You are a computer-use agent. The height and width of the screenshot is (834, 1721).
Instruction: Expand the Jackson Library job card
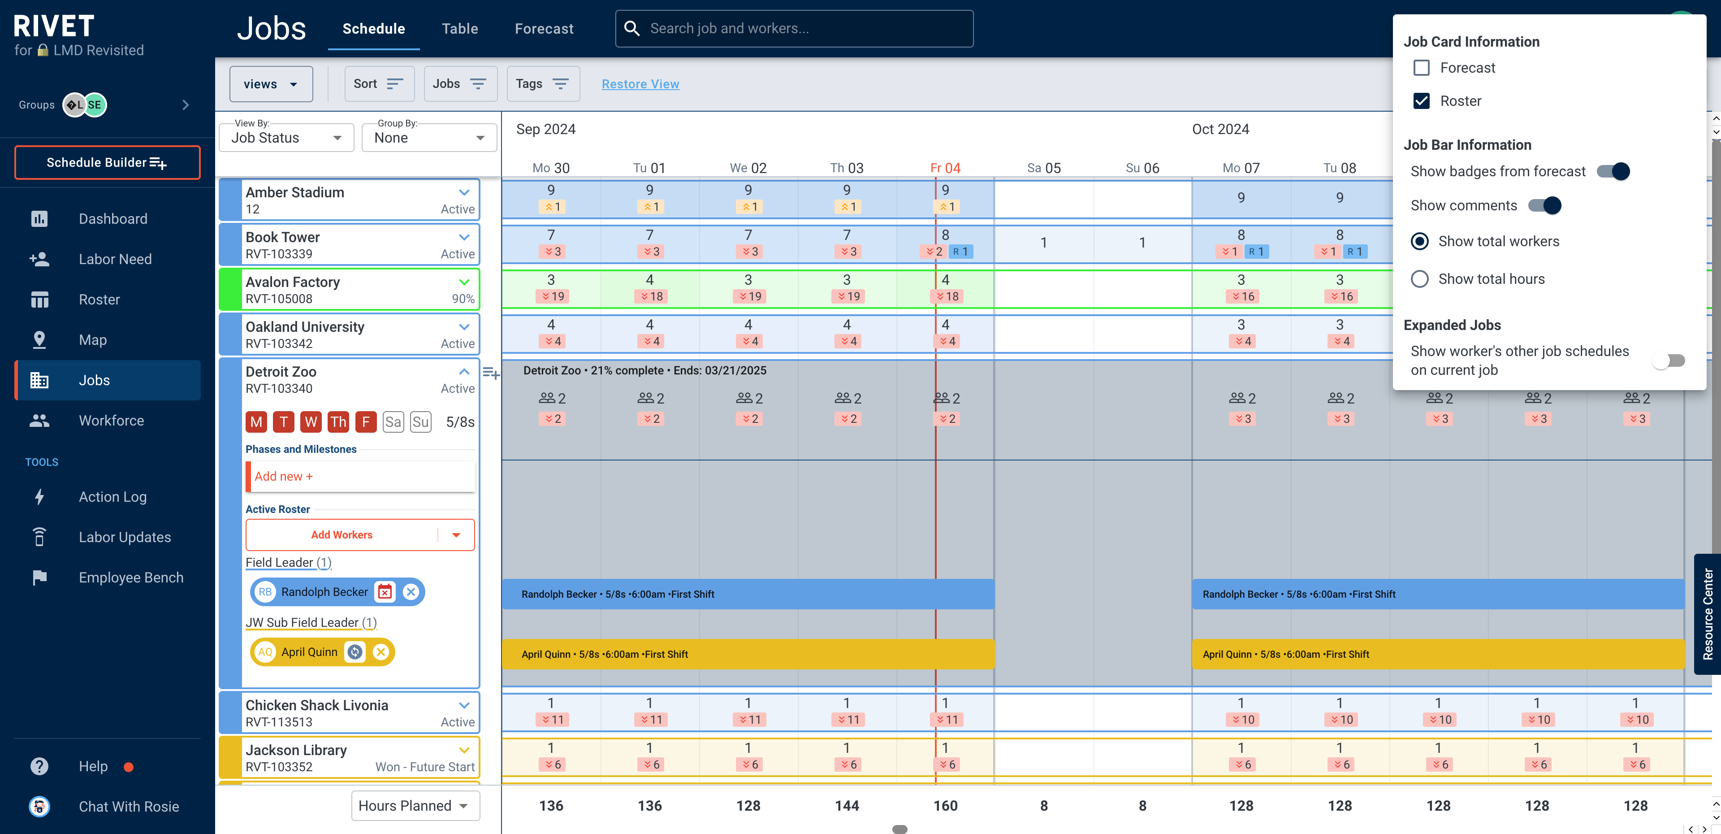point(464,750)
